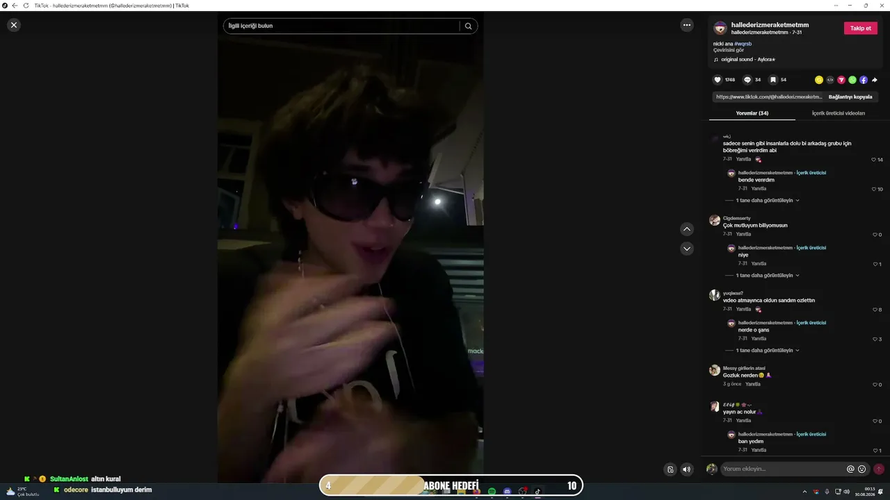Screen dimensions: 890x500
Task: Like the 'bende verirdim' reply
Action: (x=874, y=190)
